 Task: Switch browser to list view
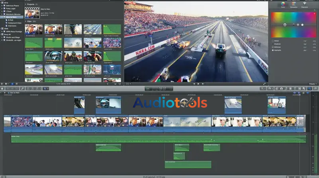click(x=17, y=84)
